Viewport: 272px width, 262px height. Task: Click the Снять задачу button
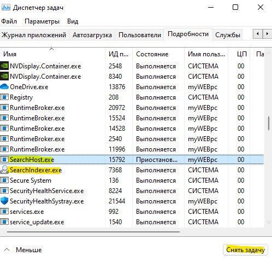tap(245, 249)
